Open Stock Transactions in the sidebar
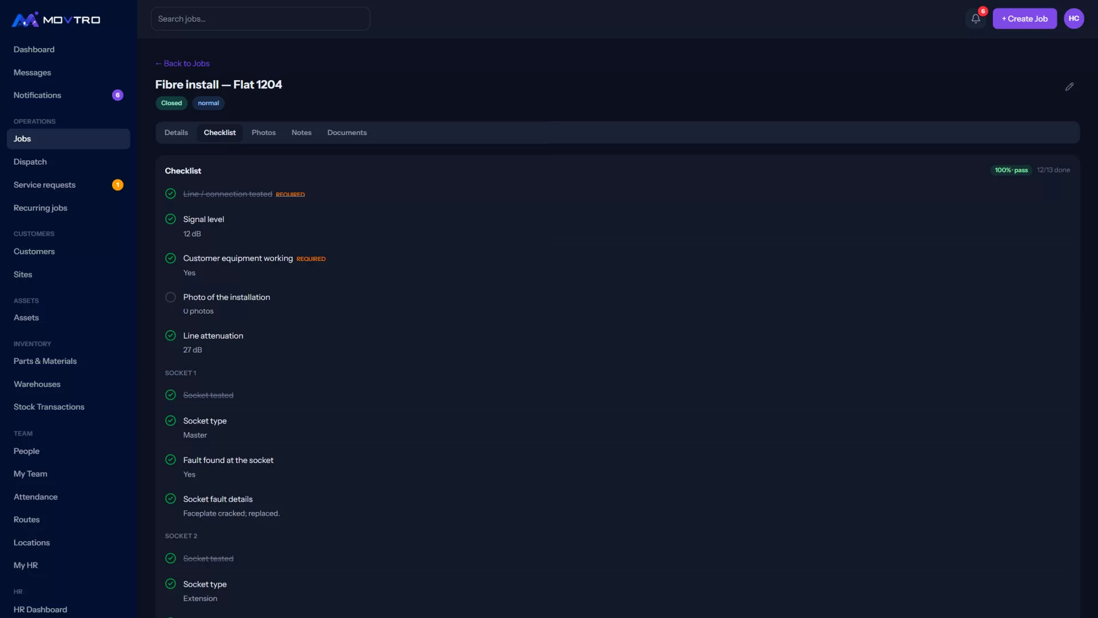The image size is (1098, 618). tap(69, 407)
